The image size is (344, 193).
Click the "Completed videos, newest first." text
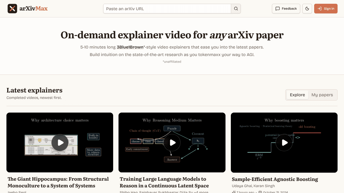[34, 98]
